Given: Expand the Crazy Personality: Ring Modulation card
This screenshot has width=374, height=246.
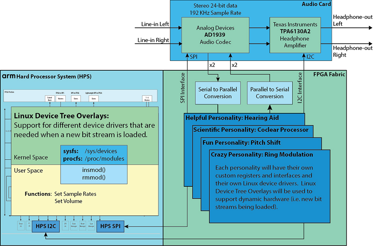Looking at the screenshot, I should click(x=262, y=154).
